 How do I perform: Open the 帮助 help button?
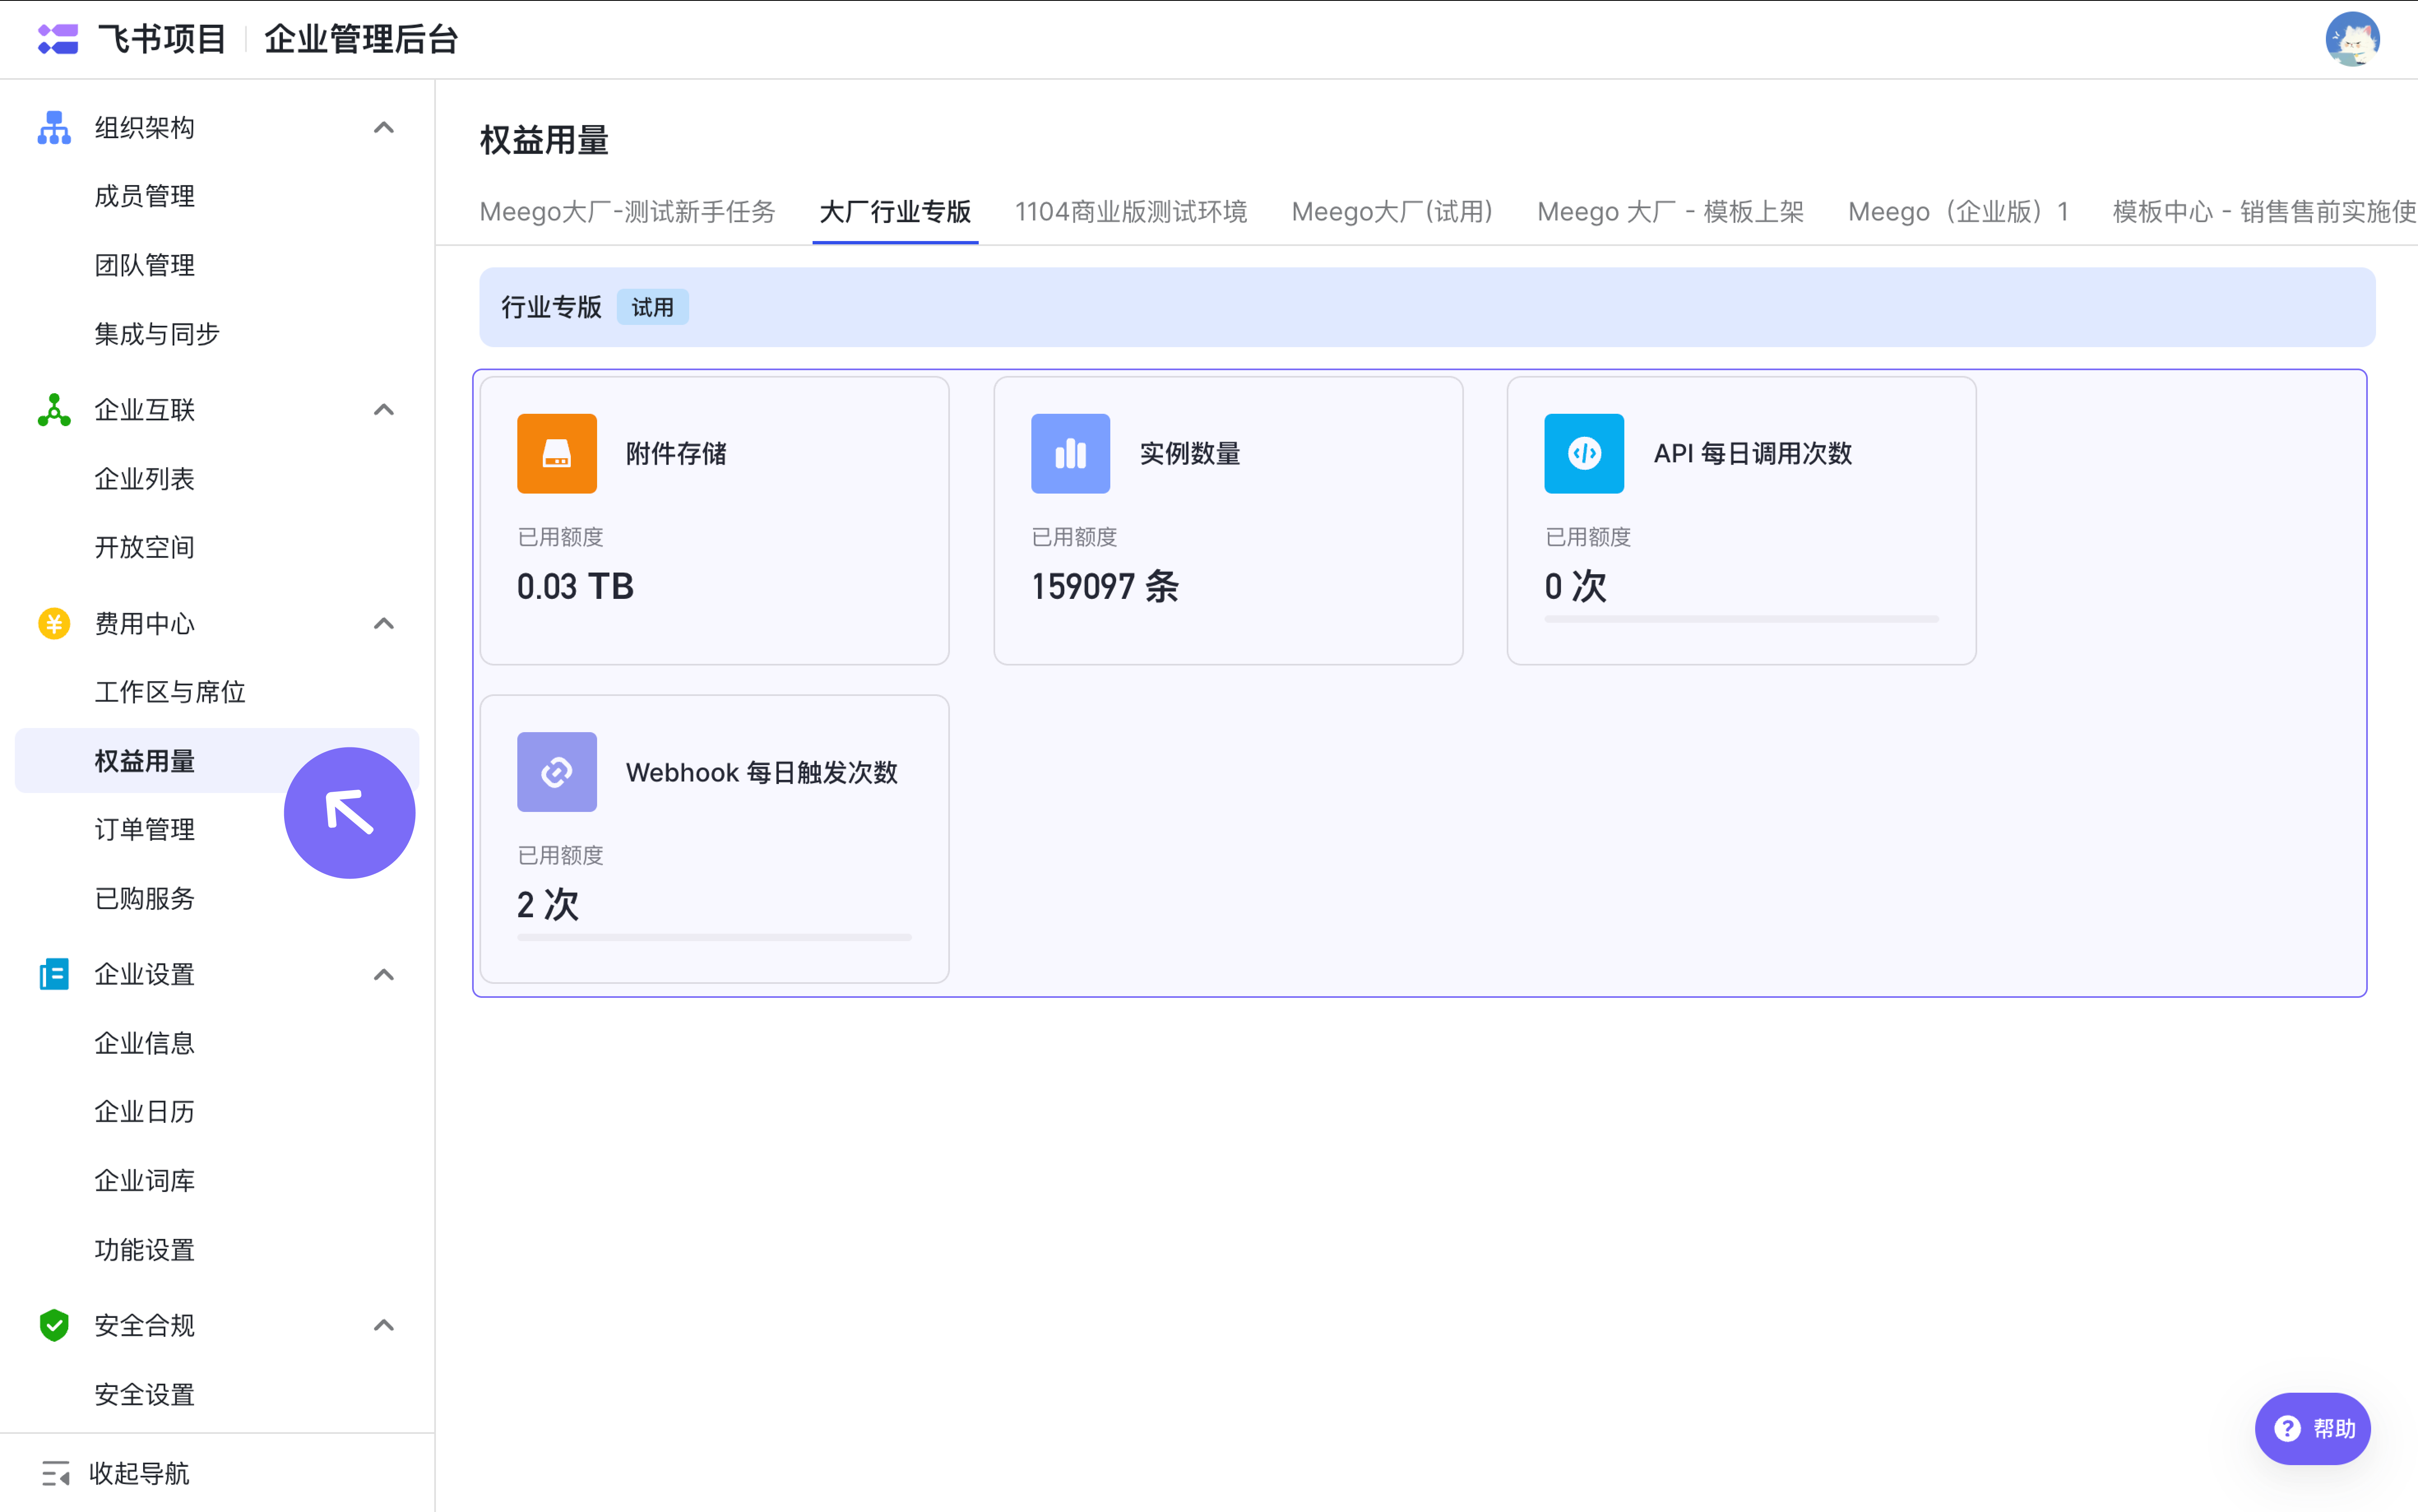pyautogui.click(x=2313, y=1428)
